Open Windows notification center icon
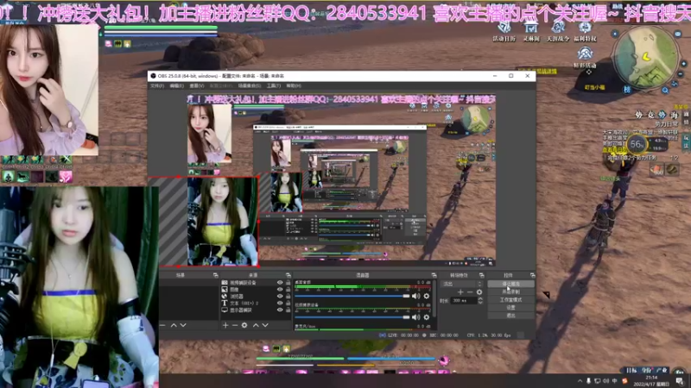Viewport: 691px width, 388px height. [680, 381]
